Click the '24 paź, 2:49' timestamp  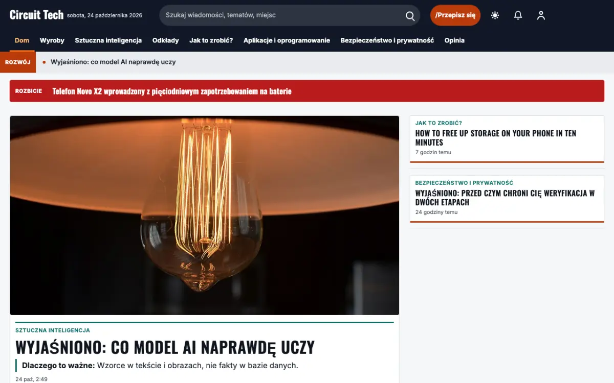[31, 379]
